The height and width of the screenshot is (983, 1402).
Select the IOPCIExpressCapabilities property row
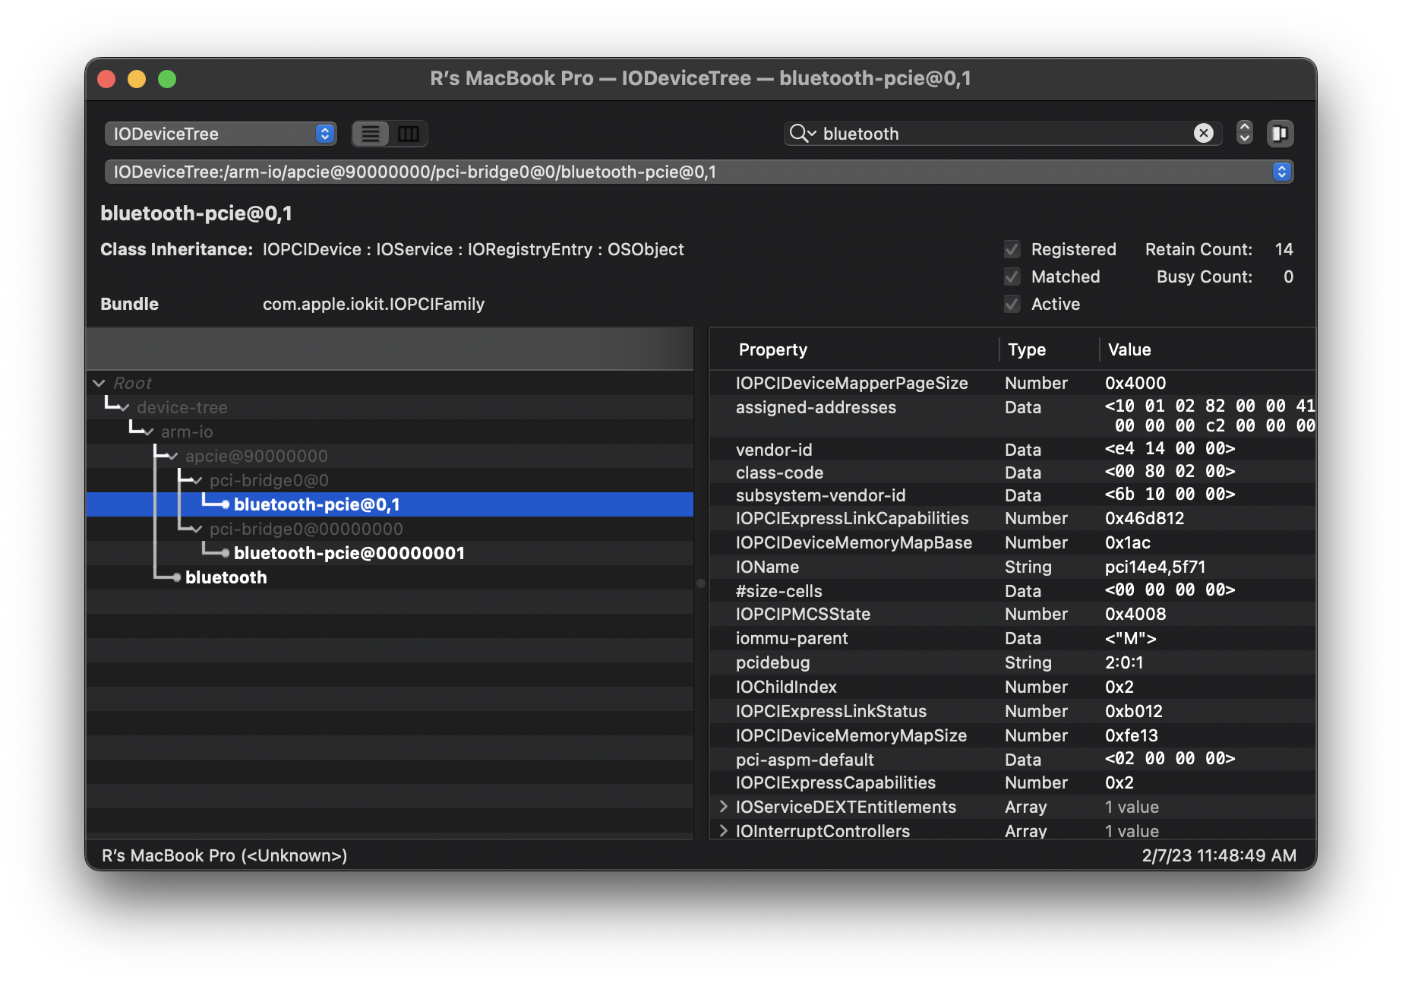[x=1012, y=782]
